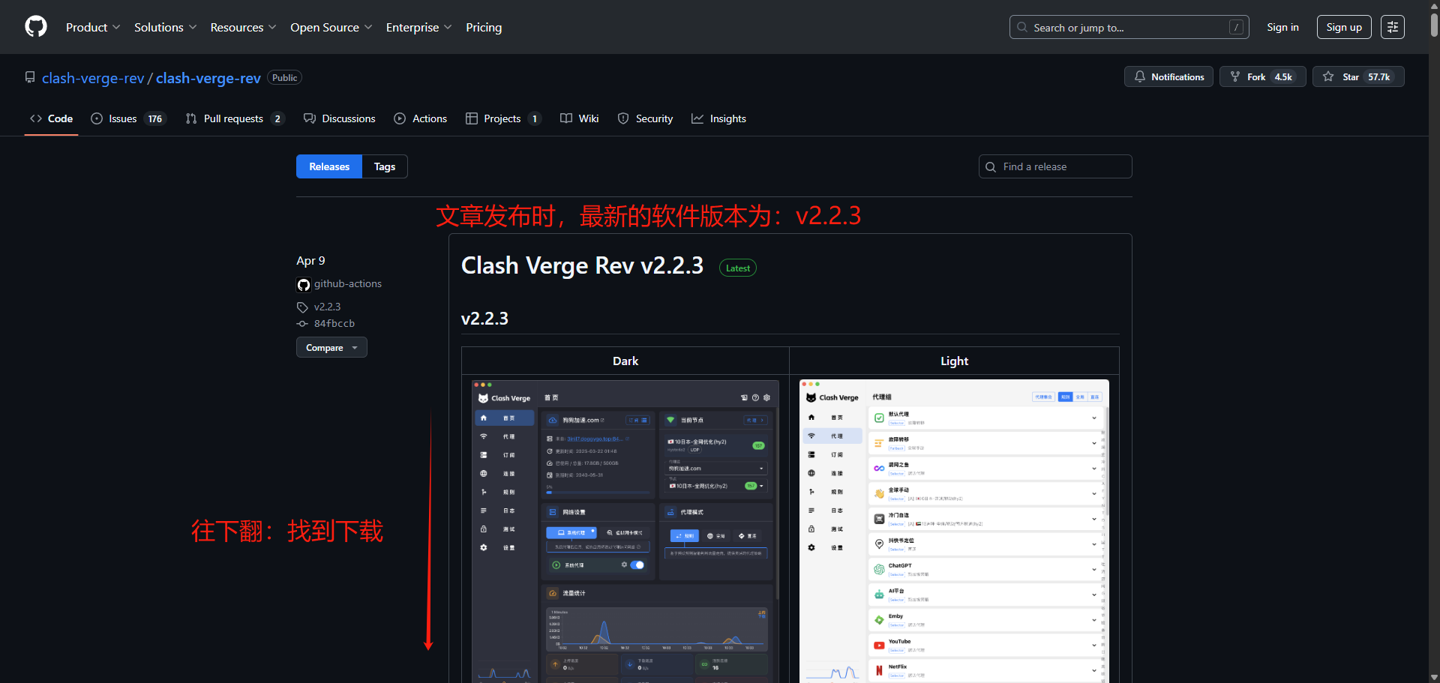The image size is (1440, 683).
Task: Click the v2.2.3 tag icon link
Action: click(x=327, y=307)
